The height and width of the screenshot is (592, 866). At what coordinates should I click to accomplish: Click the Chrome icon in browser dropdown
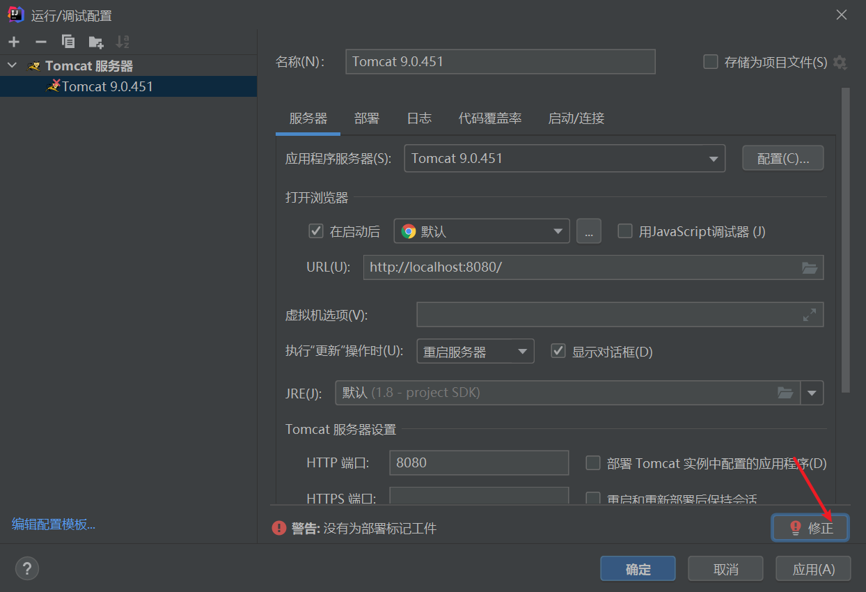(409, 231)
